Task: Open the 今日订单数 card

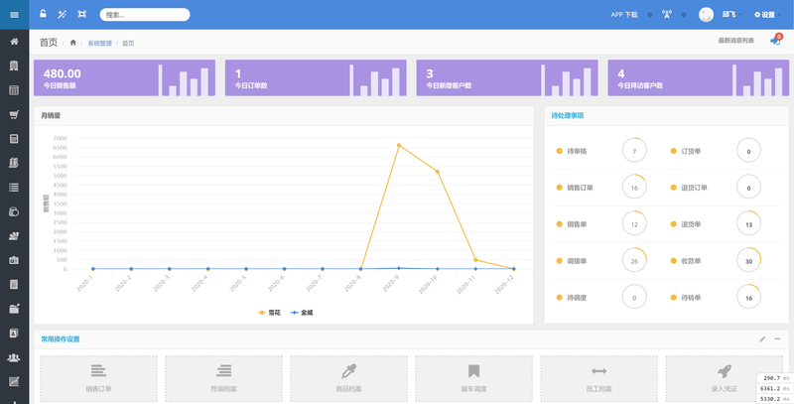Action: (x=316, y=78)
